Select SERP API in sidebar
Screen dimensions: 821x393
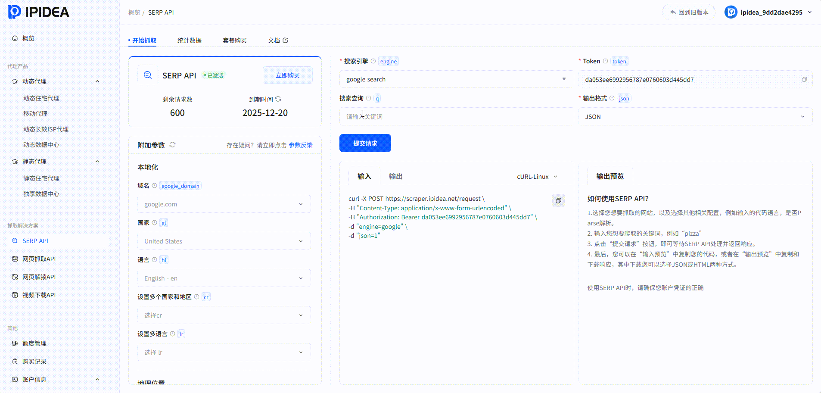click(59, 240)
